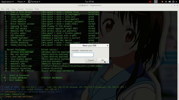
Task: Cancel the Name your EXE dialog
Action: [91, 60]
